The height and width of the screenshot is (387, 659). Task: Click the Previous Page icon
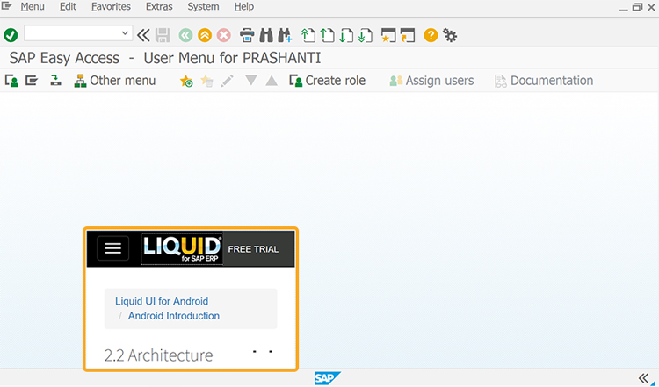point(327,35)
